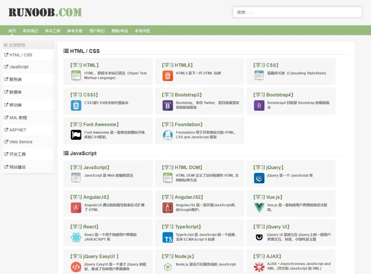Click the blue CSS3 shield icon

[x=76, y=106]
